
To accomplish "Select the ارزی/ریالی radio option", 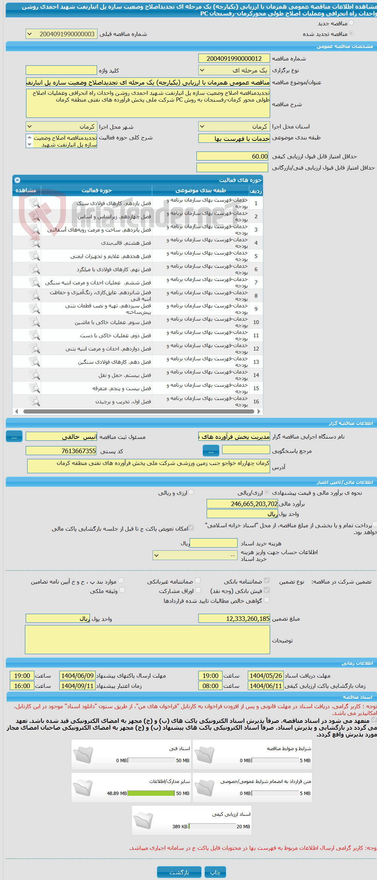I will click(x=267, y=492).
